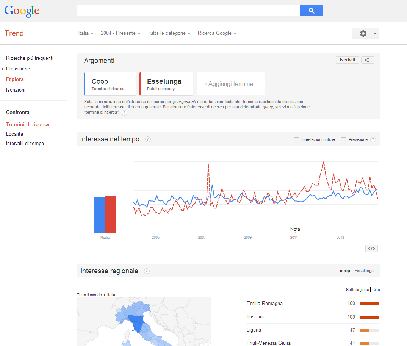Screen dimensions: 407x346
Task: Open help icon beside Interesse regionale
Action: pyautogui.click(x=147, y=271)
